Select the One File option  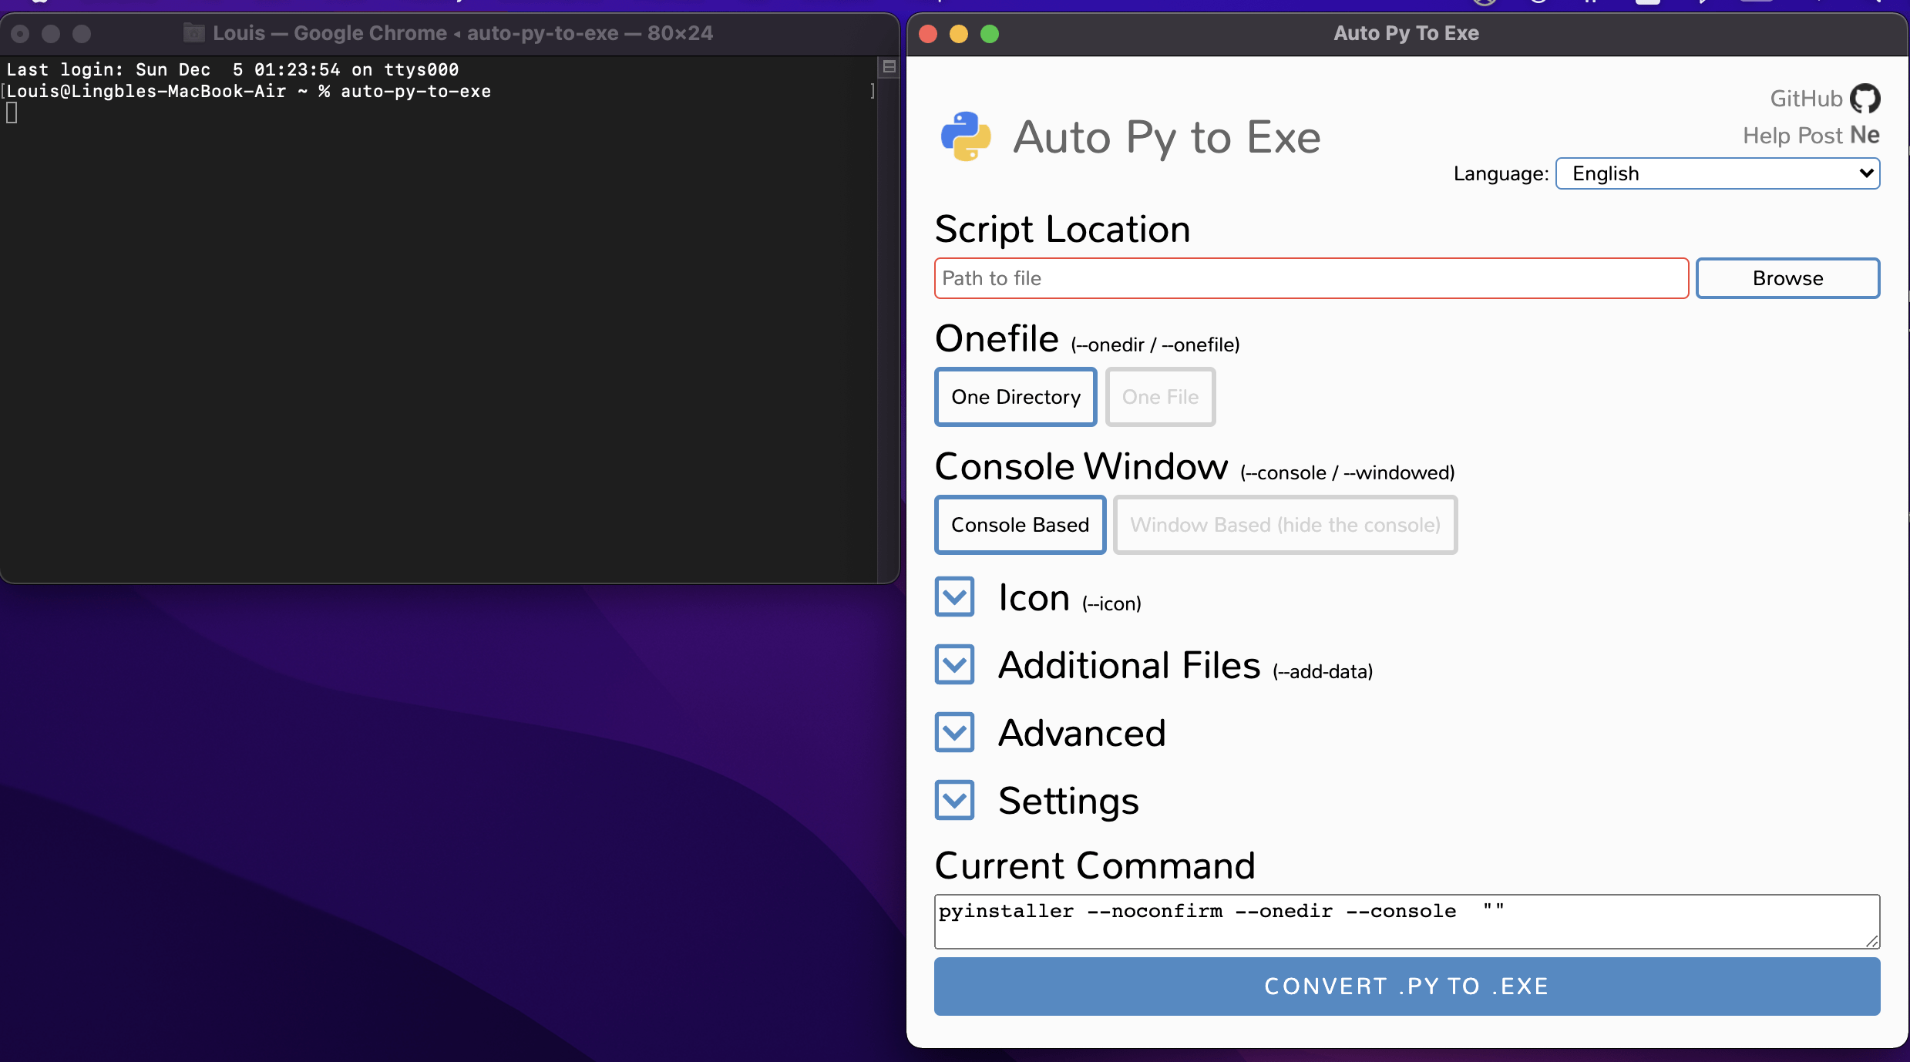click(1160, 397)
